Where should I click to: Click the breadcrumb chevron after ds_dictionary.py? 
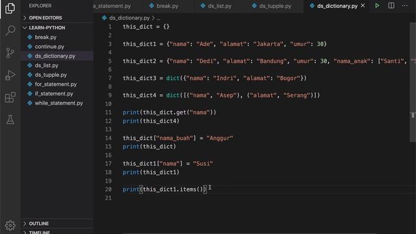[153, 18]
